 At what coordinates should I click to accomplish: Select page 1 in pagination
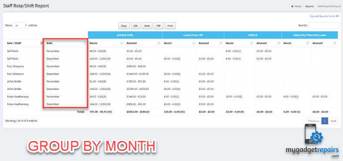point(325,121)
